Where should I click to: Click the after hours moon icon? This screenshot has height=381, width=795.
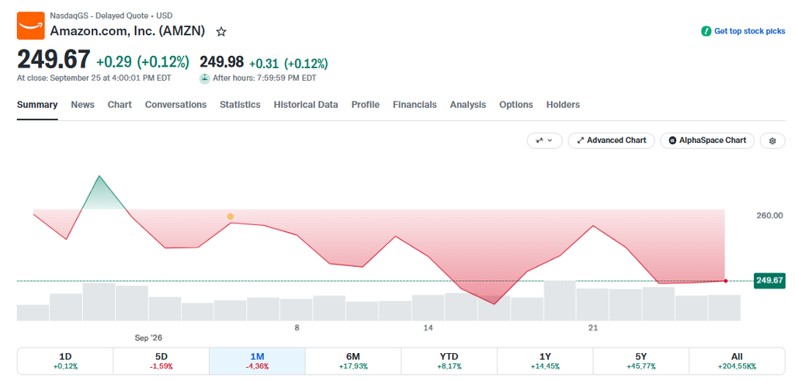click(x=204, y=78)
